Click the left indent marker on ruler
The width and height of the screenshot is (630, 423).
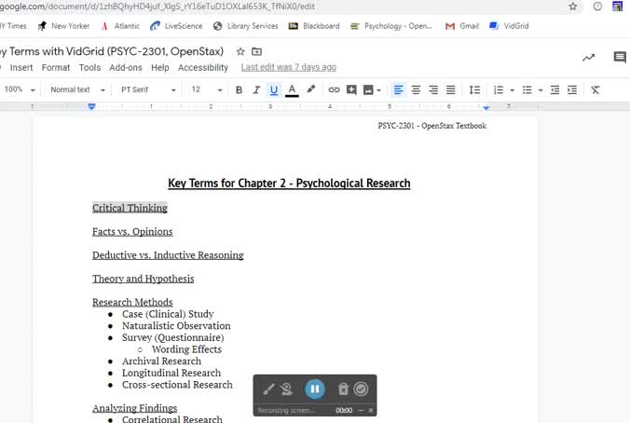click(x=91, y=107)
